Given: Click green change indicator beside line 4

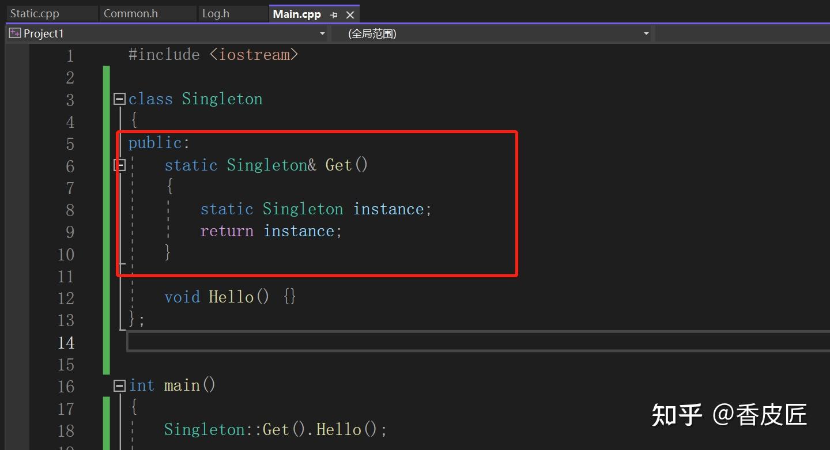Looking at the screenshot, I should point(106,122).
